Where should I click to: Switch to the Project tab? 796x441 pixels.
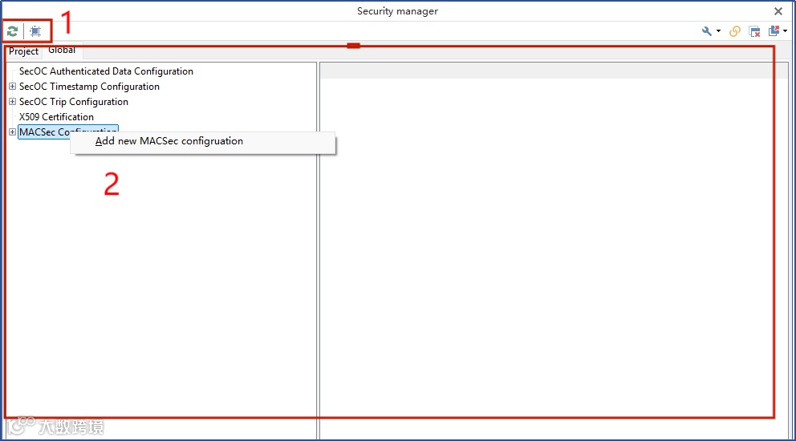(x=23, y=51)
